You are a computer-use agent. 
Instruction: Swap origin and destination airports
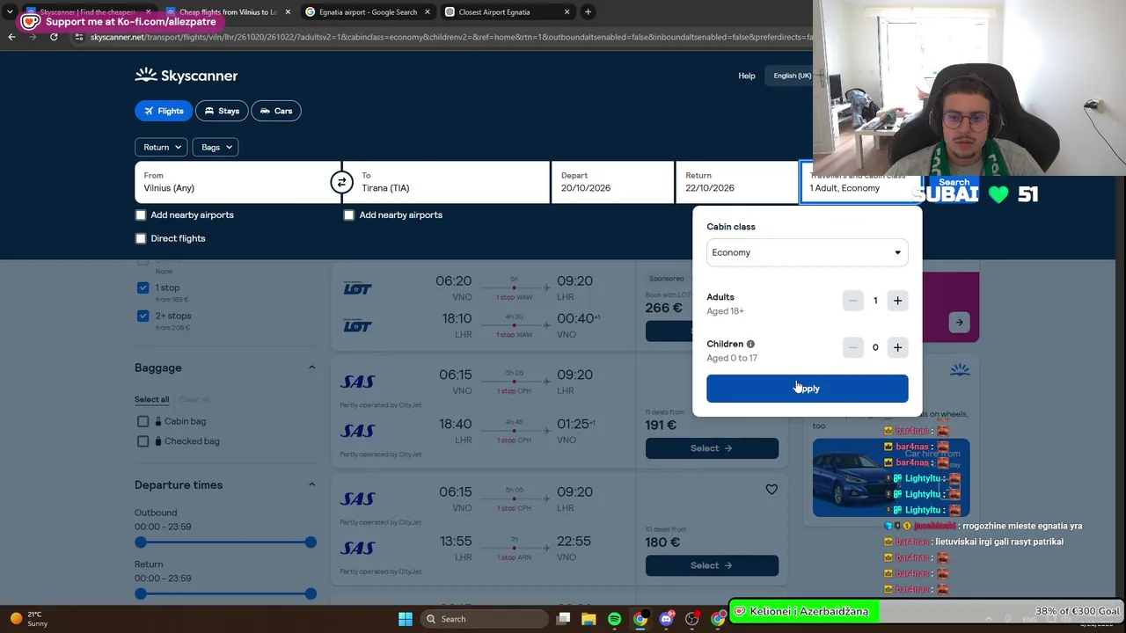[341, 182]
